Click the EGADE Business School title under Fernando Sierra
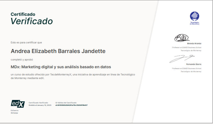Image resolution: width=213 pixels, height=124 pixels. 187,68
